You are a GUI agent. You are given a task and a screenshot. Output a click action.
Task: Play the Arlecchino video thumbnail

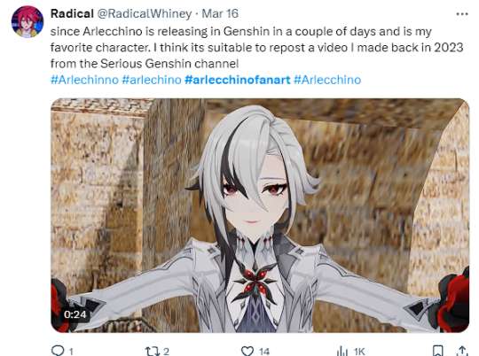click(260, 215)
